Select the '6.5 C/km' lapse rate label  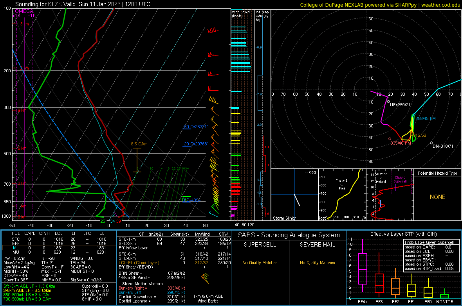click(x=139, y=144)
